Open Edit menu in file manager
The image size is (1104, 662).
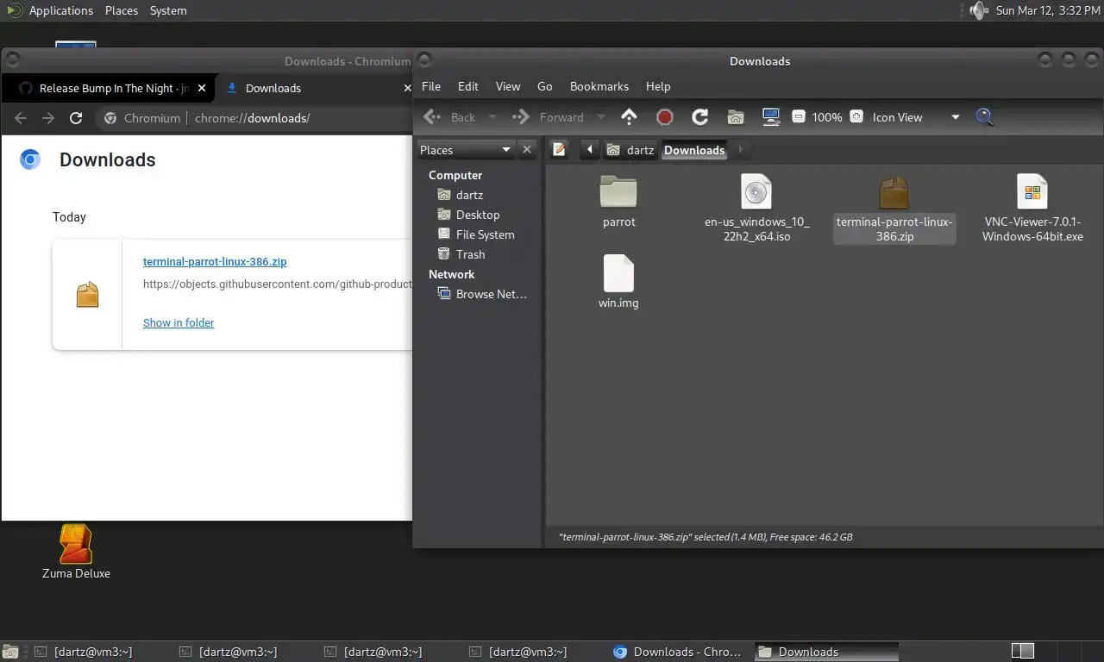pyautogui.click(x=468, y=86)
